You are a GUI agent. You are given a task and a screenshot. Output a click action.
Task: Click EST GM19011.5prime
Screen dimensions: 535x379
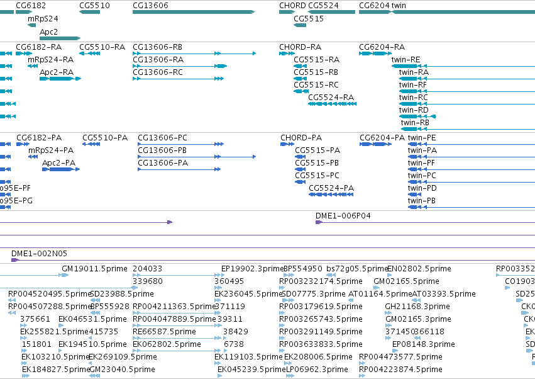94,269
